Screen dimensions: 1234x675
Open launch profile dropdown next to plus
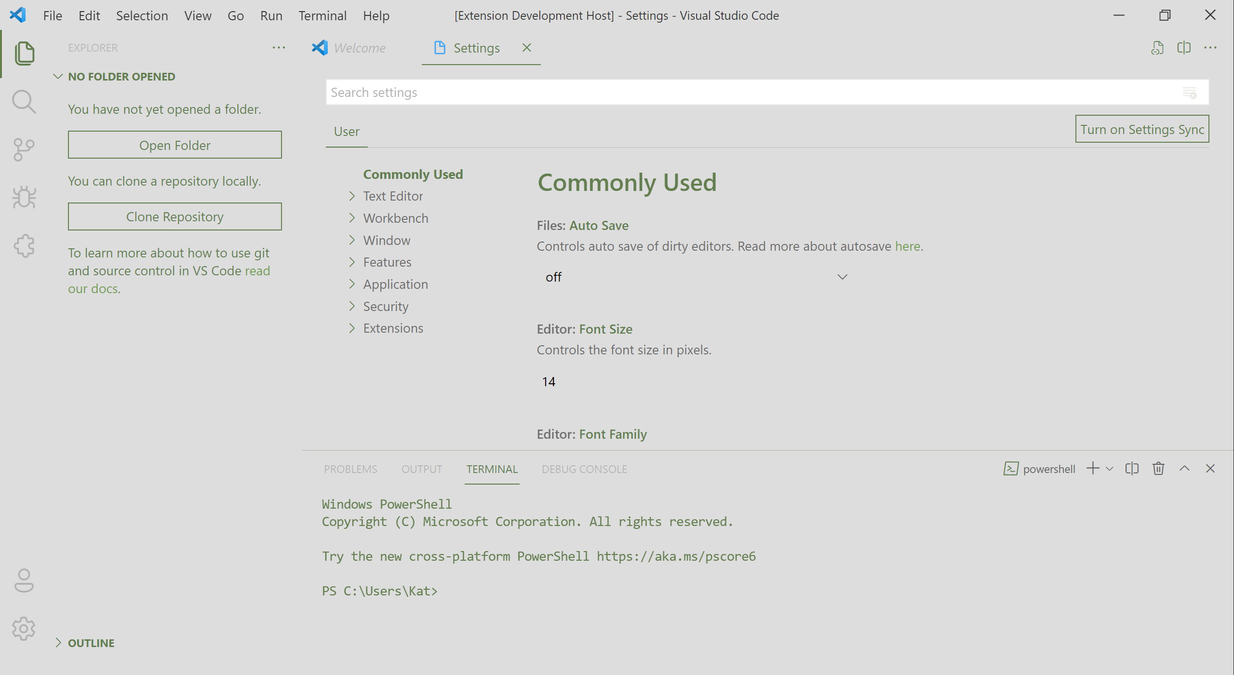coord(1110,469)
